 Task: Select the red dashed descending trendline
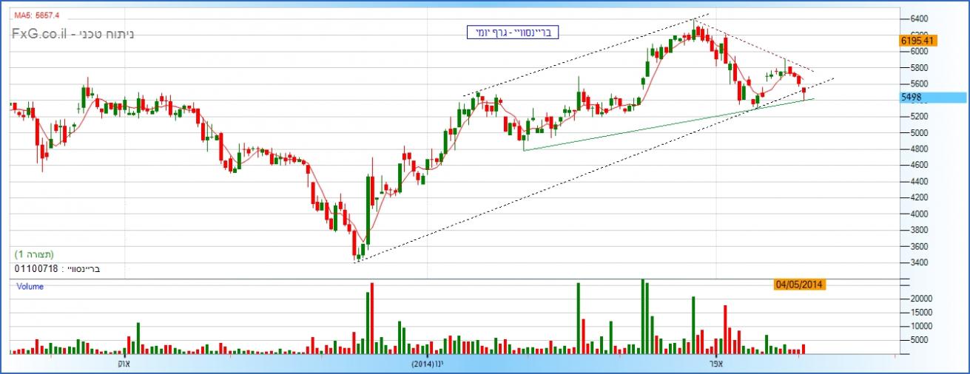click(755, 47)
